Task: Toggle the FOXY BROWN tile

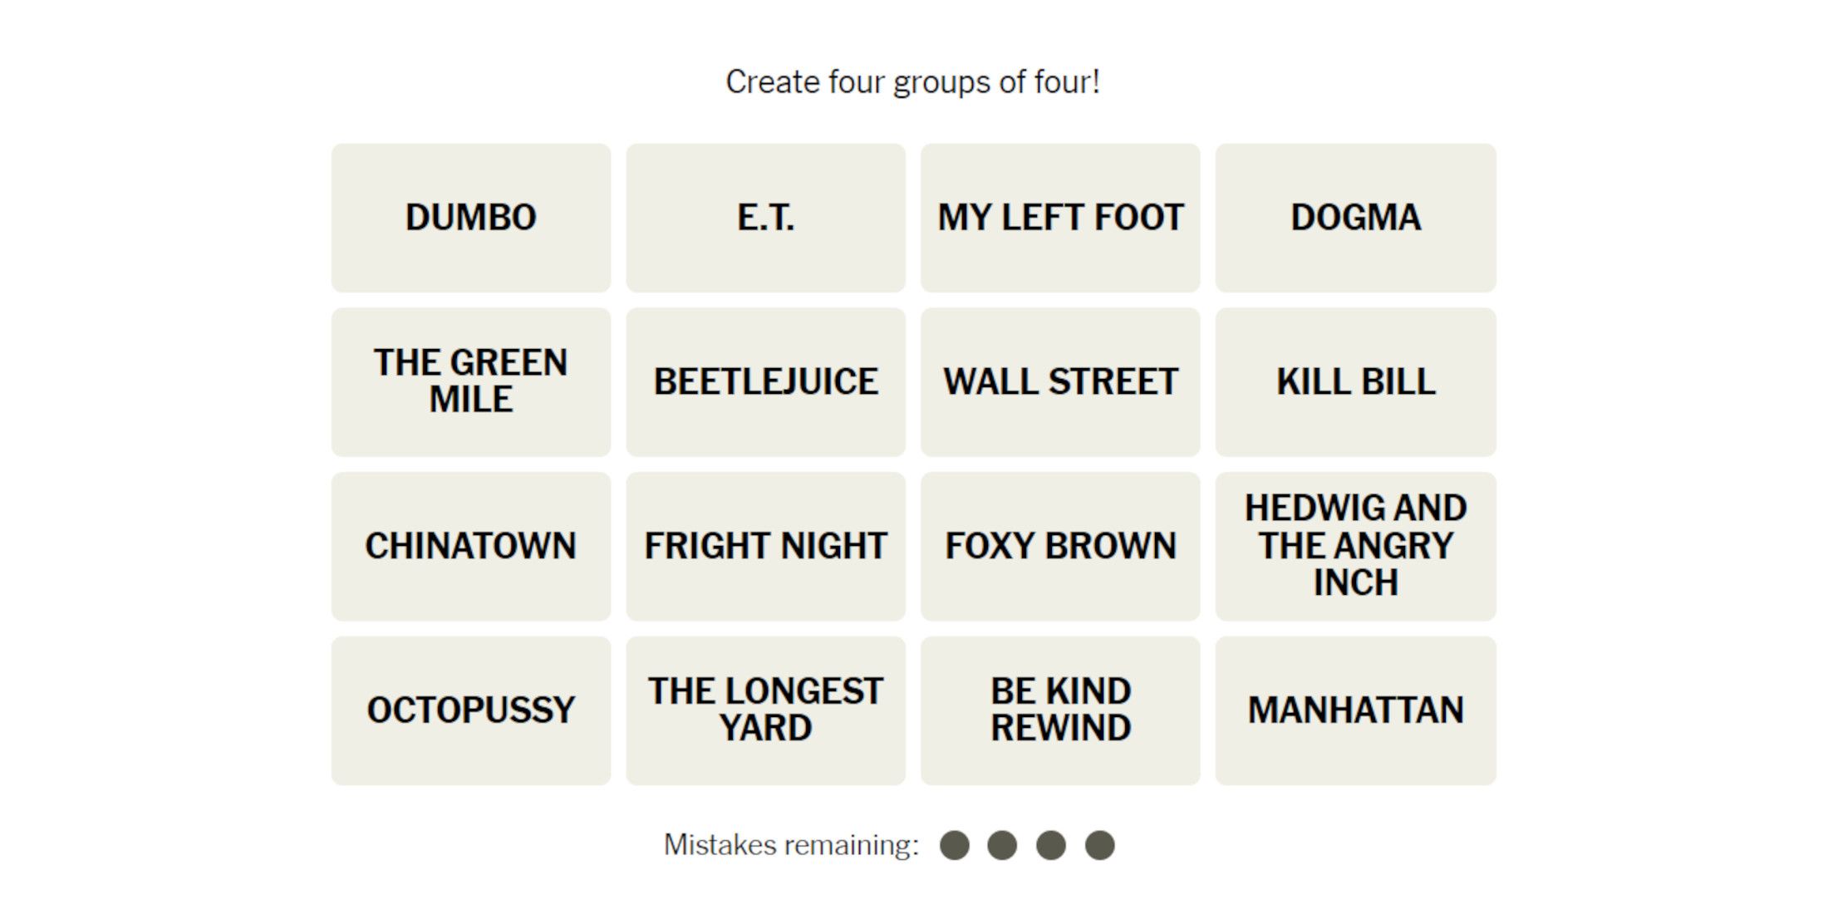Action: [1060, 546]
